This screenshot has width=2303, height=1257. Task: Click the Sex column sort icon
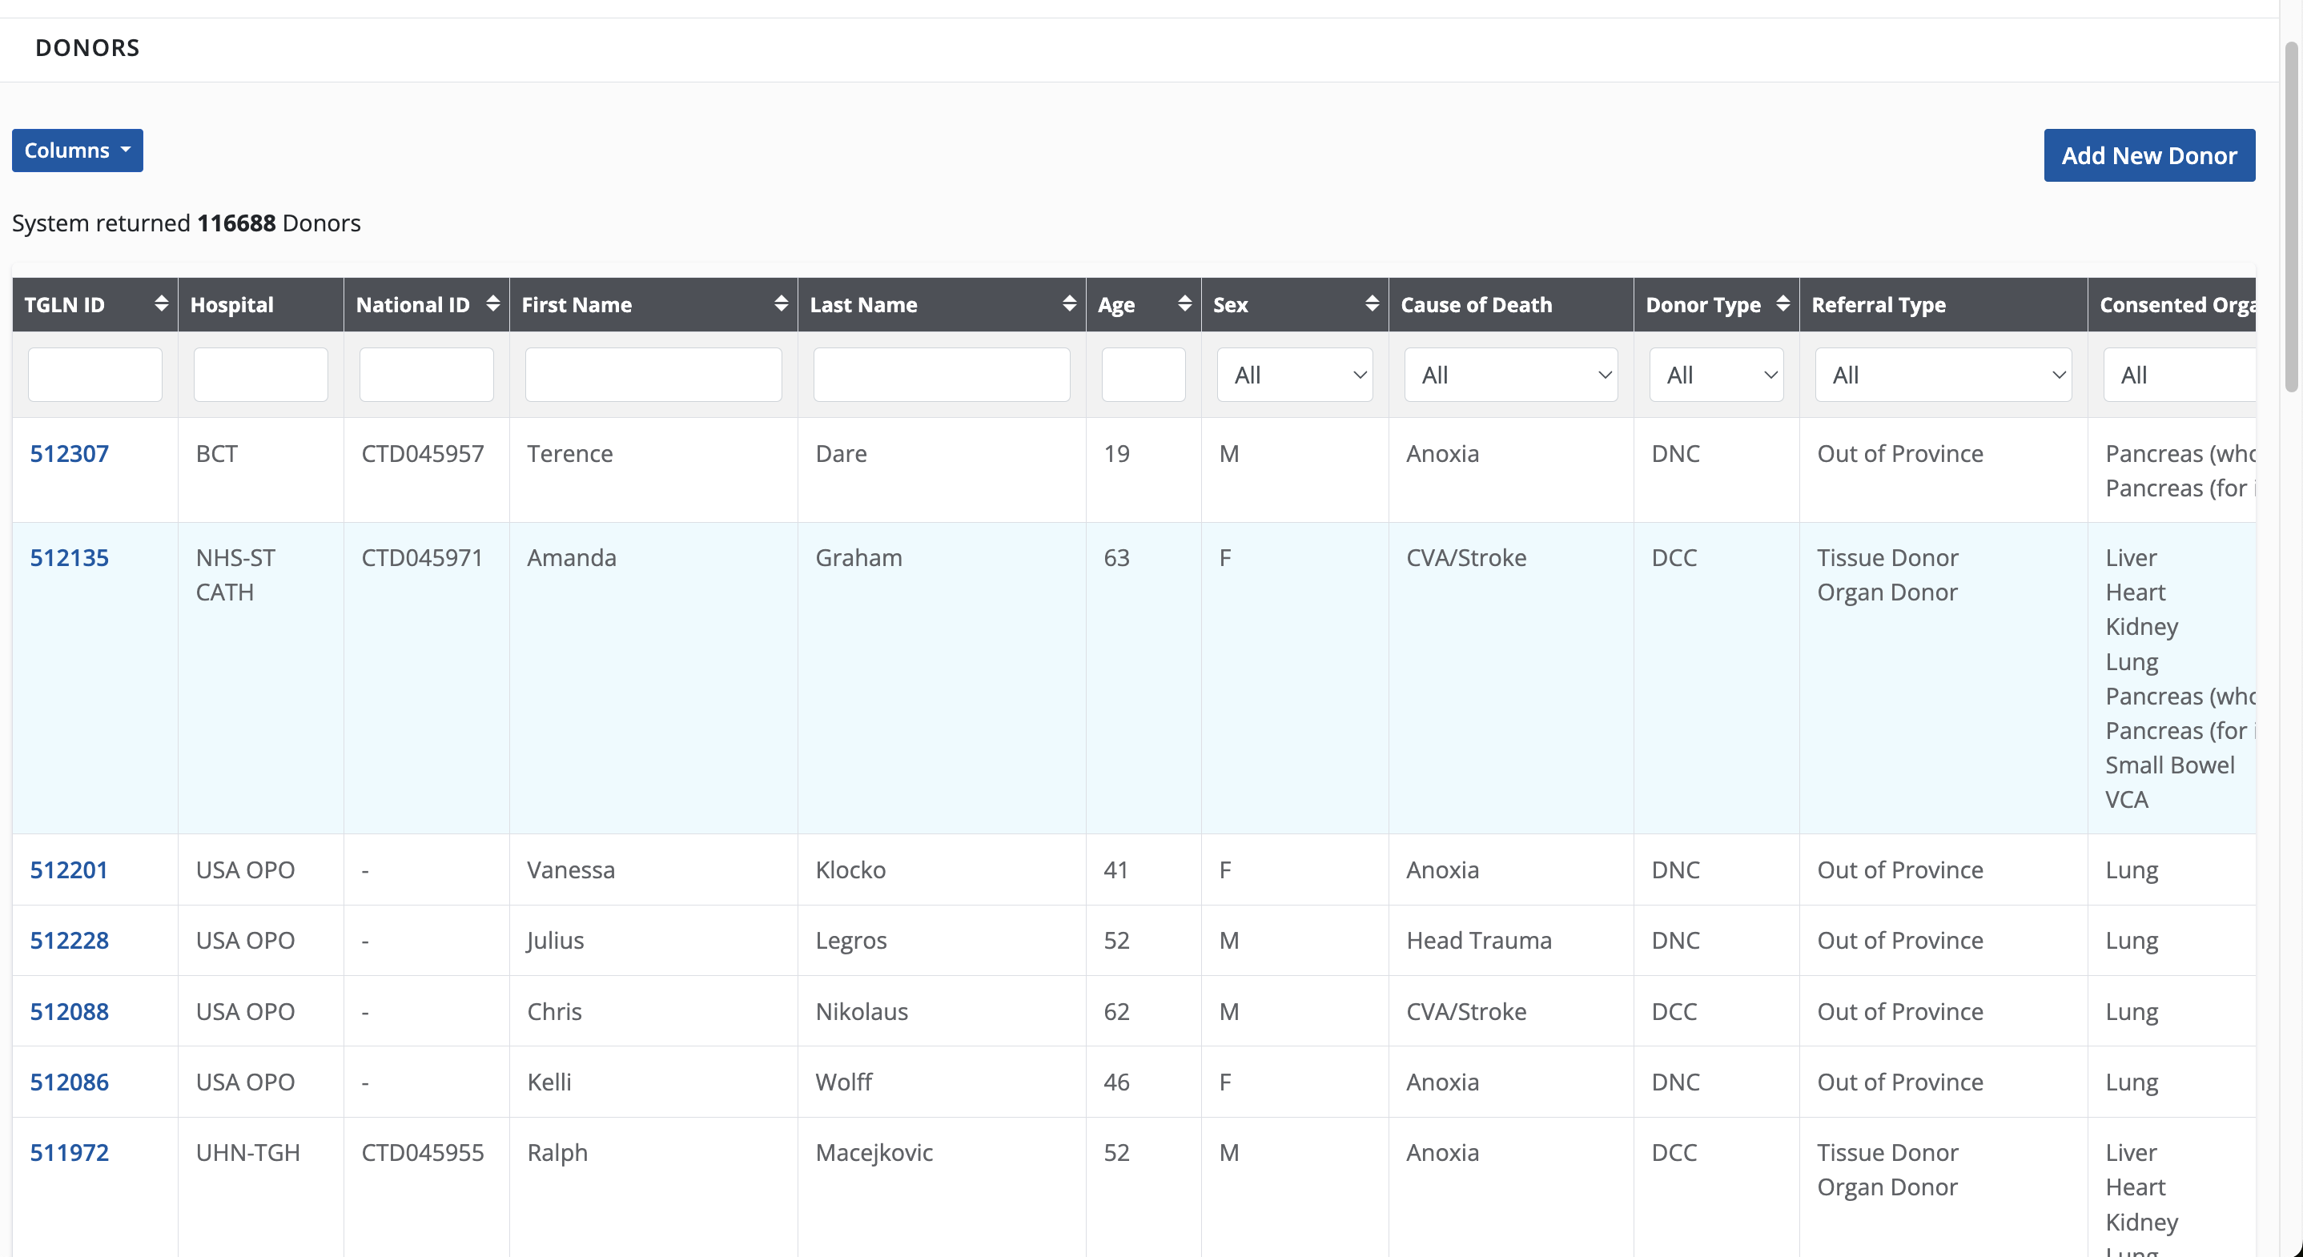tap(1372, 304)
